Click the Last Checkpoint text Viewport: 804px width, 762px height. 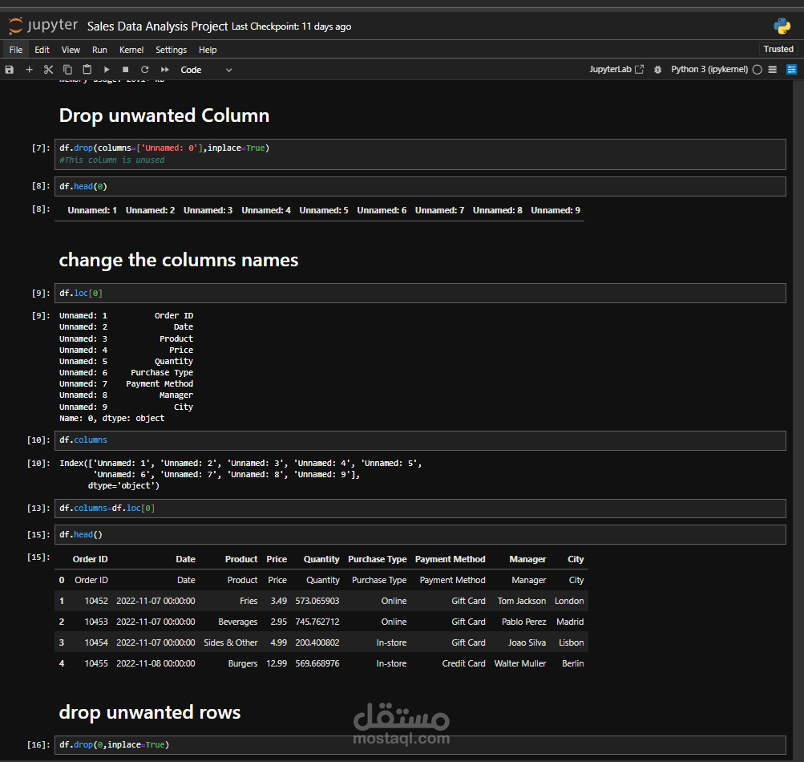291,26
